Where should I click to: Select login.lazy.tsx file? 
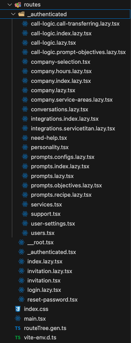coord(44,290)
